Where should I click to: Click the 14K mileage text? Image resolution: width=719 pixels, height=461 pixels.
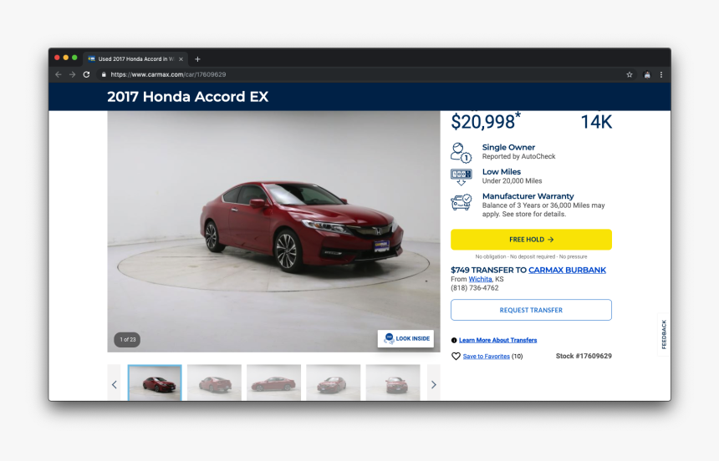pyautogui.click(x=596, y=122)
